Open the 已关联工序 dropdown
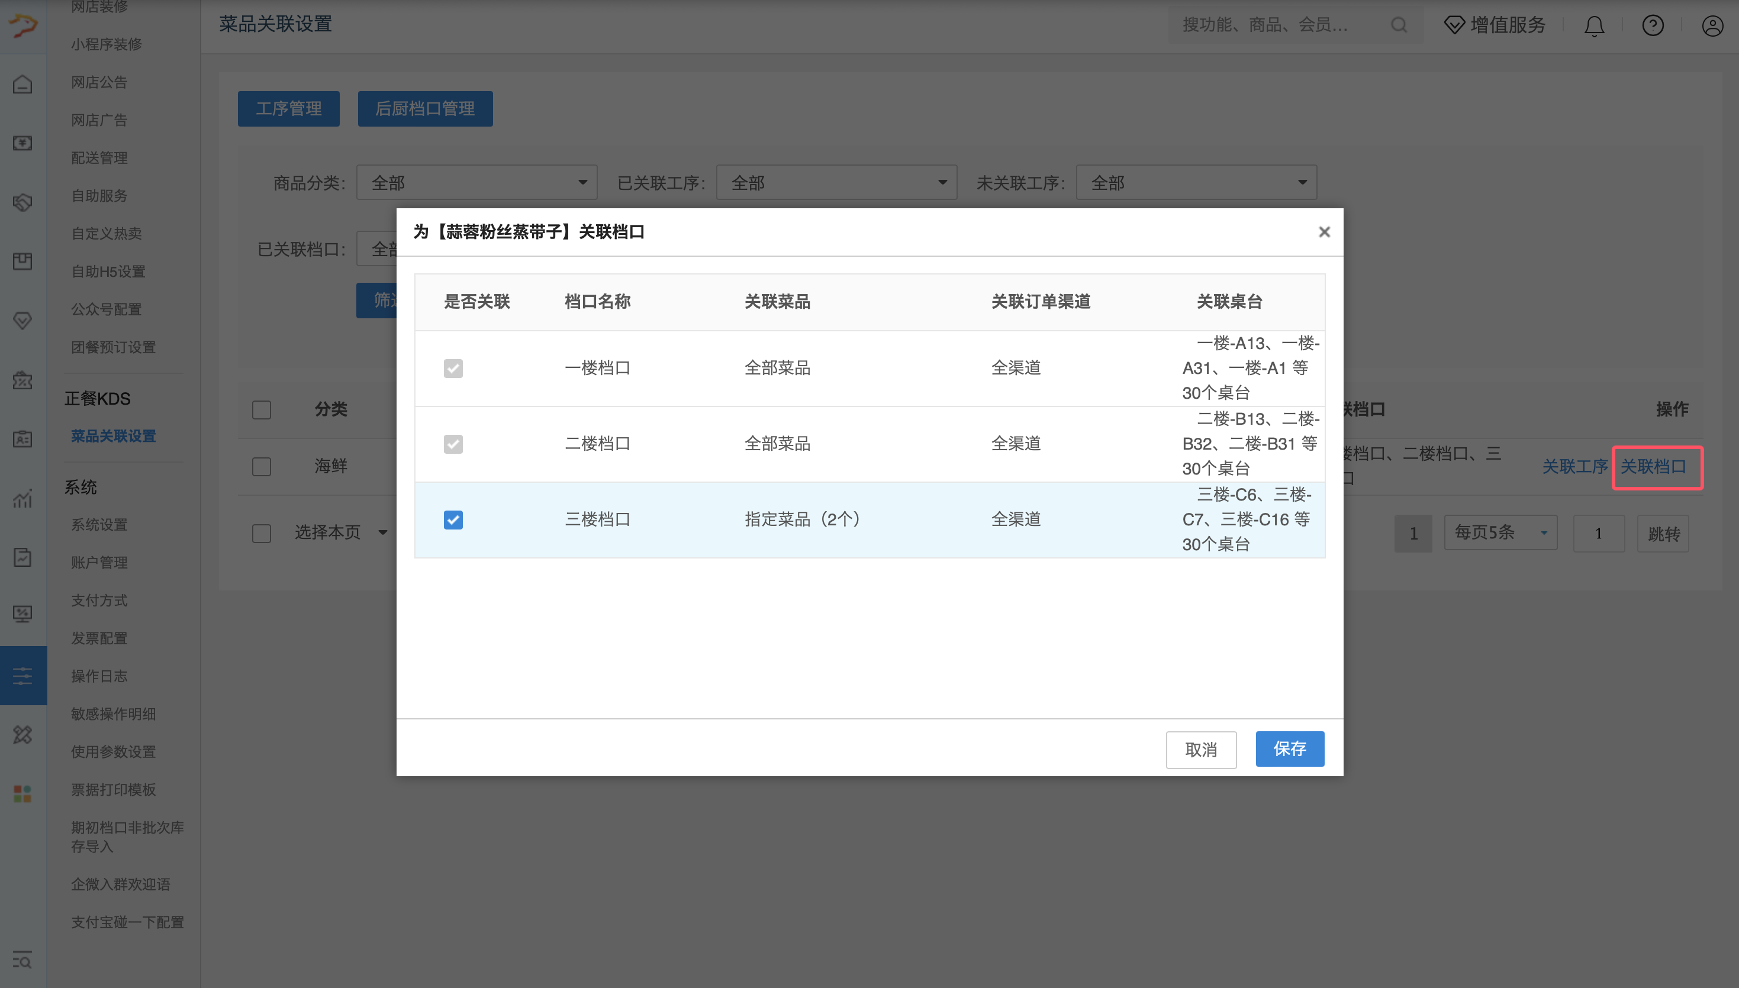1739x988 pixels. (x=836, y=183)
